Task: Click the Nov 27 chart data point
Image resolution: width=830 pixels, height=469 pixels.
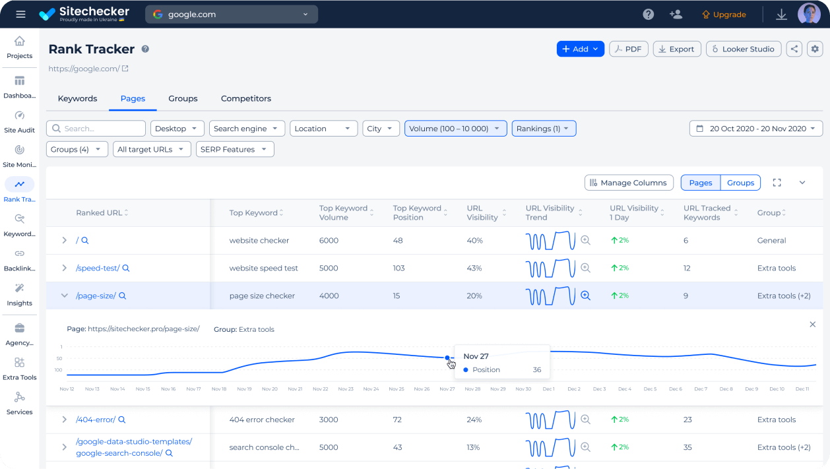Action: [x=447, y=358]
